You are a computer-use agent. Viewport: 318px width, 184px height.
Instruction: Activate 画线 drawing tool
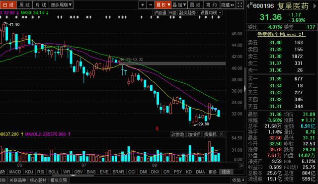pyautogui.click(x=195, y=5)
